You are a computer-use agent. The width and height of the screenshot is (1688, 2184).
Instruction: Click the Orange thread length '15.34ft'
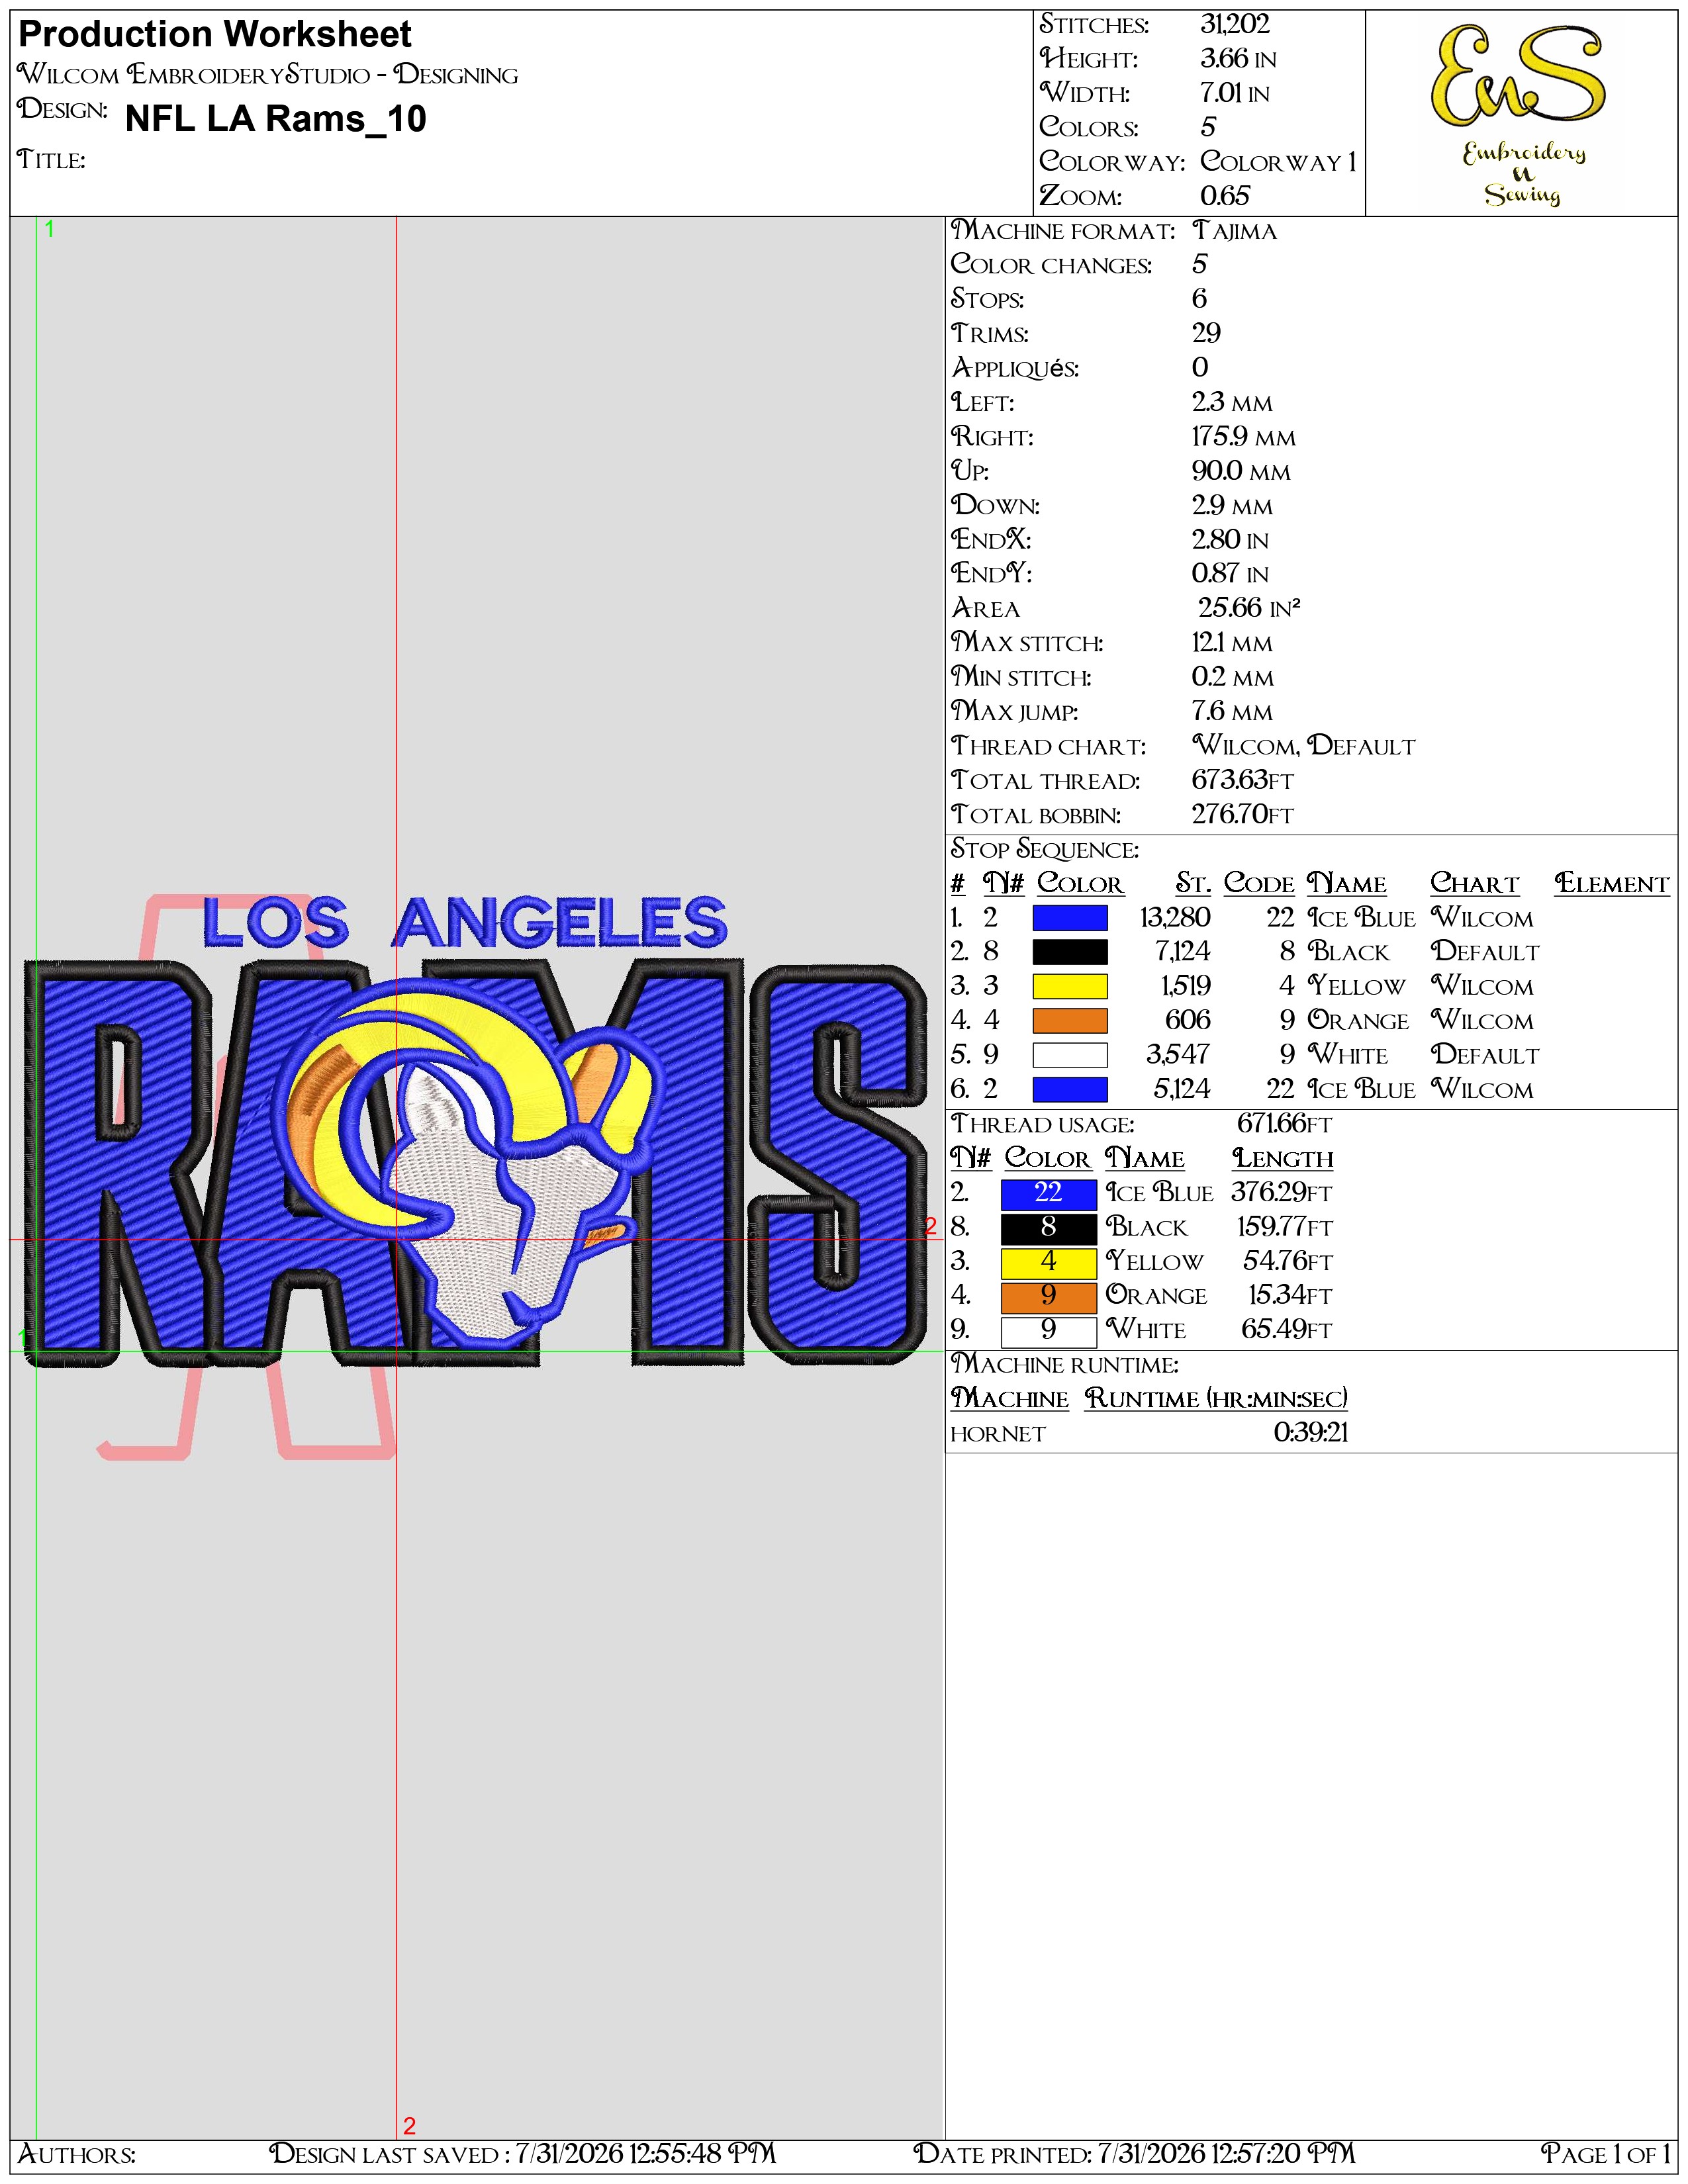pos(1291,1296)
